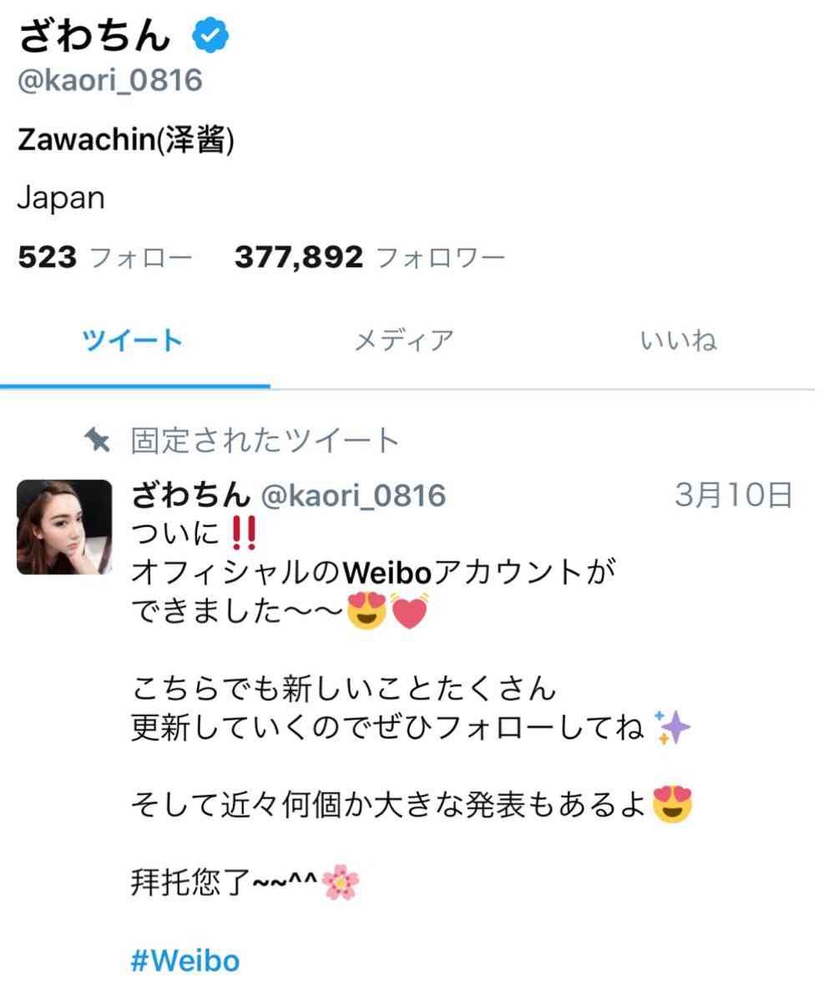
Task: Switch to the メディア tab
Action: 404,341
